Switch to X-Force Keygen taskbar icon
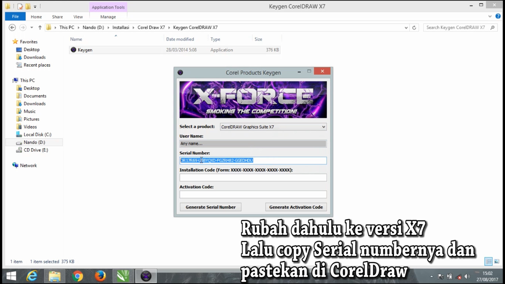 click(146, 276)
